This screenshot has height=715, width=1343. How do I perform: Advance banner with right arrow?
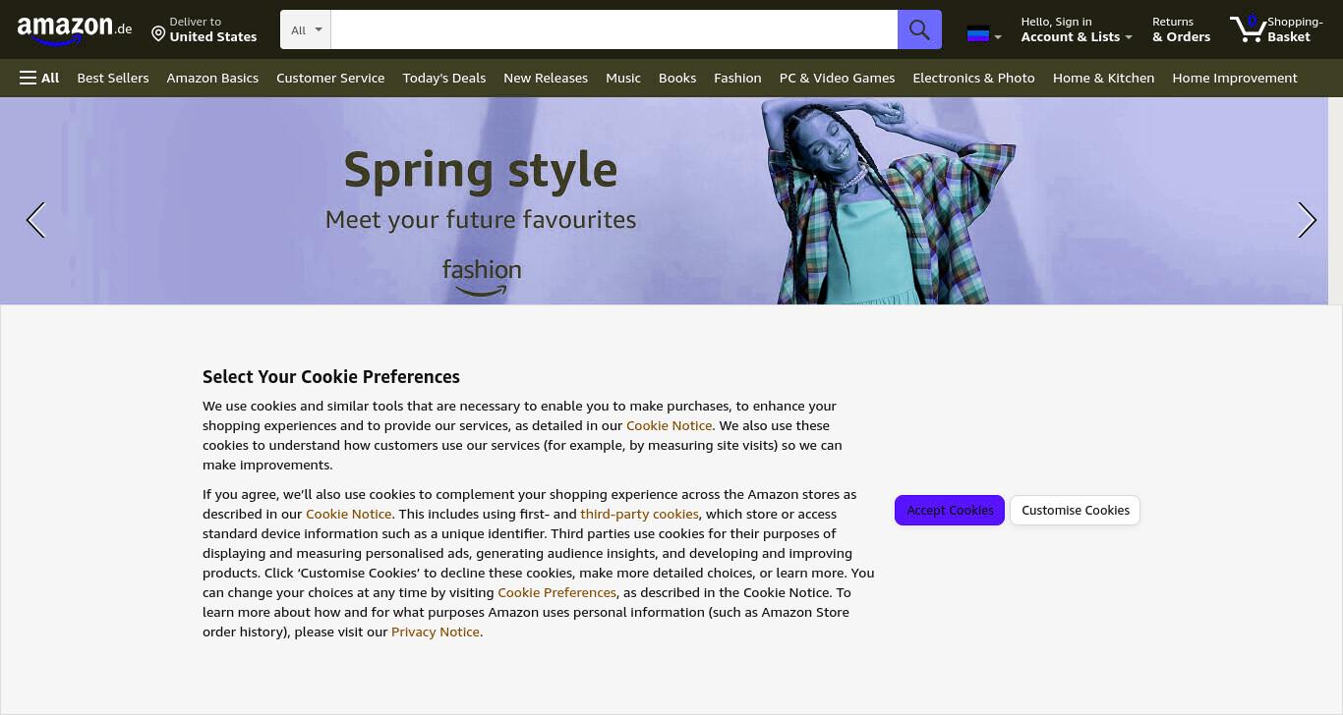coord(1307,220)
